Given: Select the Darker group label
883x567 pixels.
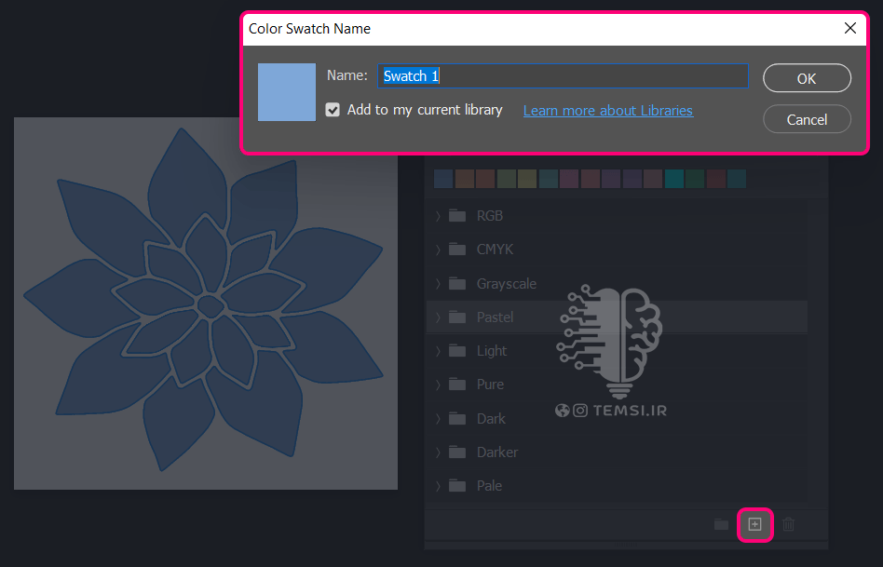Looking at the screenshot, I should coord(497,452).
